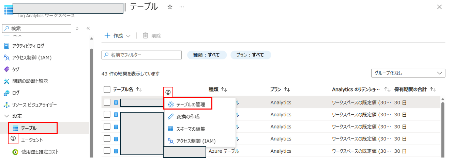Open the プラン : すべて filter

251,55
